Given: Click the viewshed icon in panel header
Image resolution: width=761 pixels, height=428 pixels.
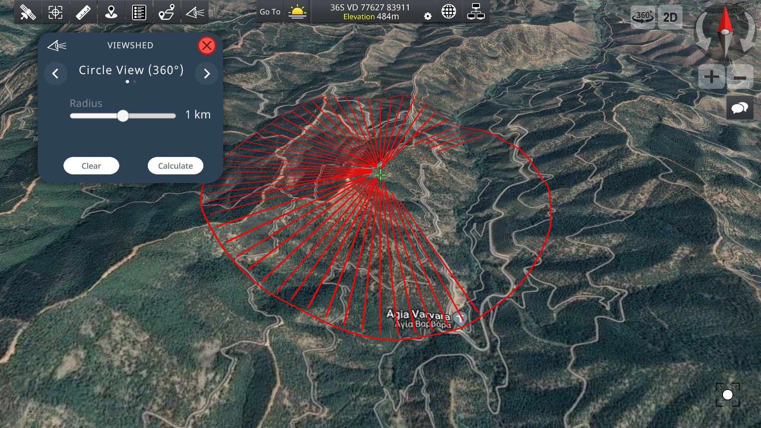Looking at the screenshot, I should point(57,46).
